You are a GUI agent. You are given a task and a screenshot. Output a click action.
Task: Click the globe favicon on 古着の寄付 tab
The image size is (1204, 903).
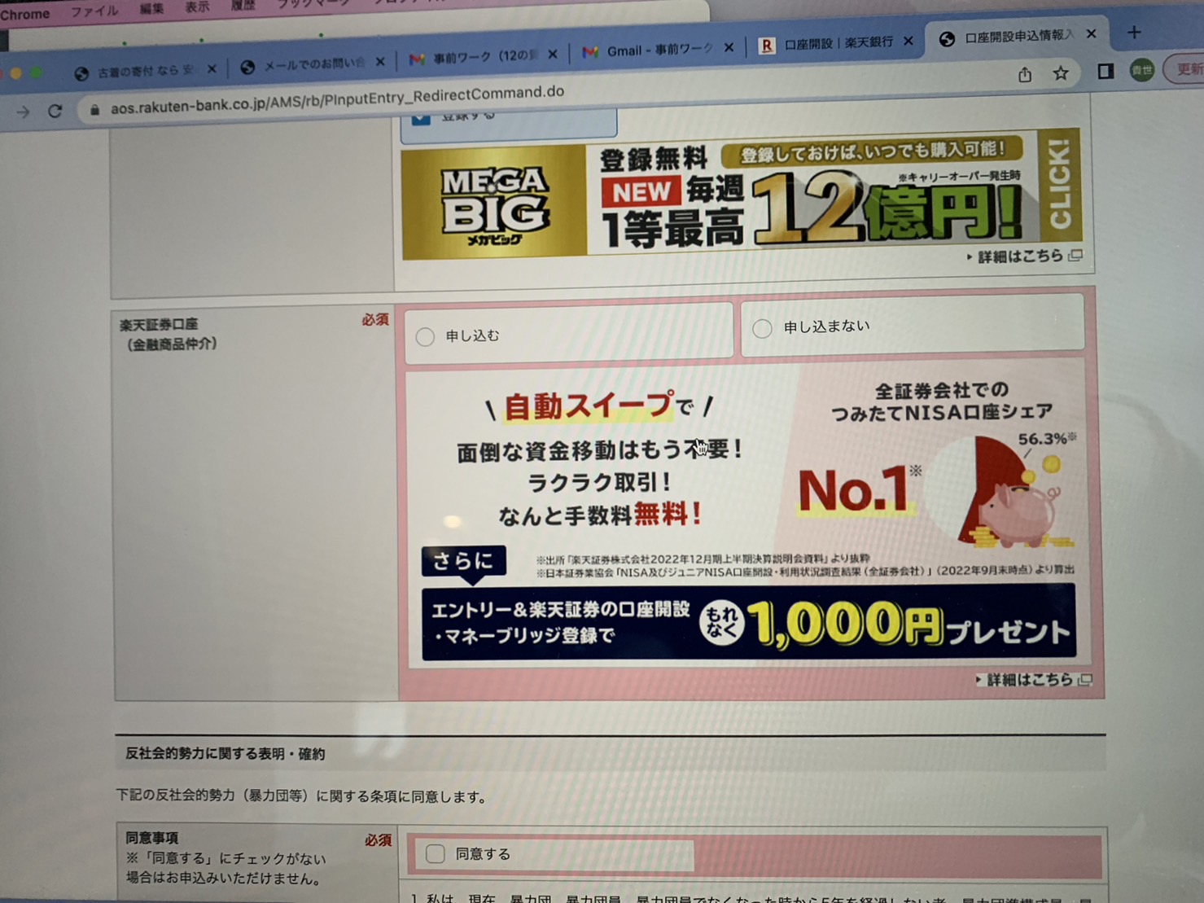click(x=81, y=74)
